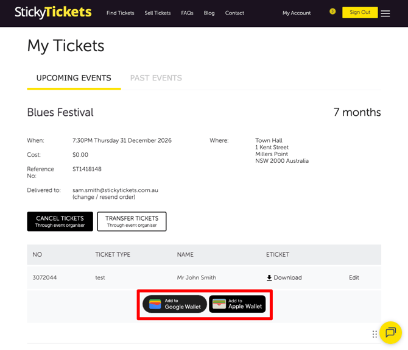Viewport: 408px width, 350px height.
Task: Click the Town Hall venue name
Action: tap(269, 140)
